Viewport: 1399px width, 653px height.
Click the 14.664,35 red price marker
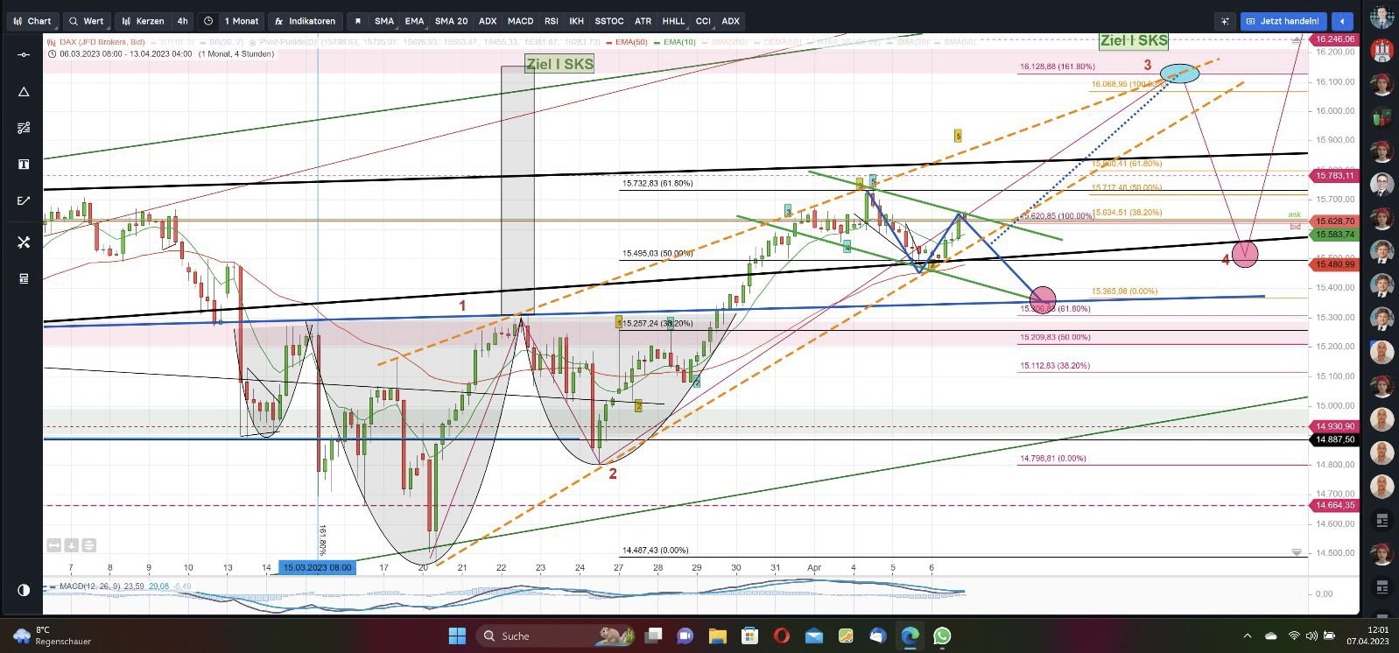[x=1334, y=505]
